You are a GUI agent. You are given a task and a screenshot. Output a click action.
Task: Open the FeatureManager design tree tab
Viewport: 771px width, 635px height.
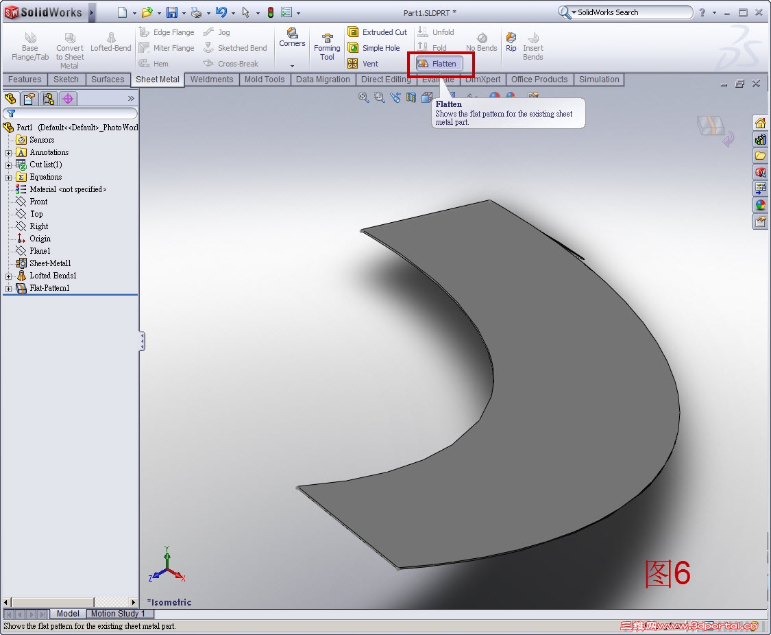(10, 99)
